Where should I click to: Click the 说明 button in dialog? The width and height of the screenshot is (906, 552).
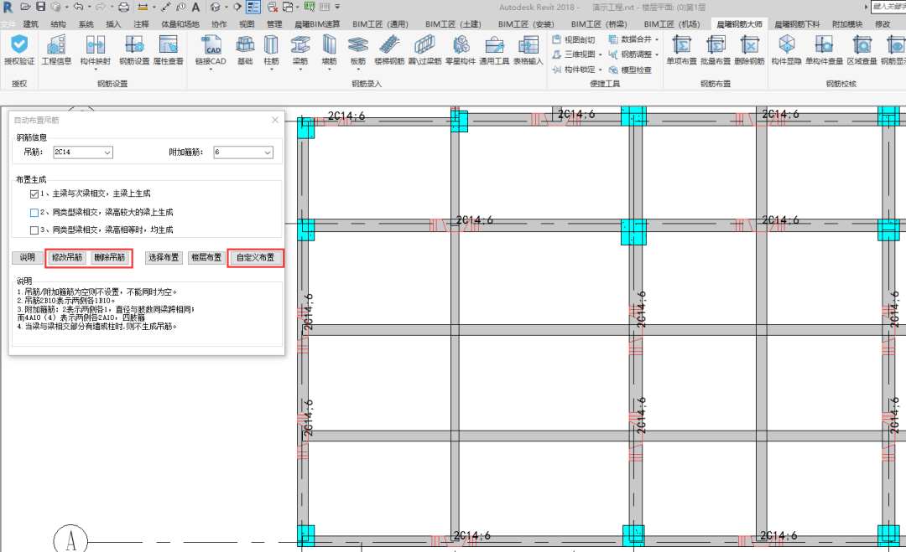27,257
